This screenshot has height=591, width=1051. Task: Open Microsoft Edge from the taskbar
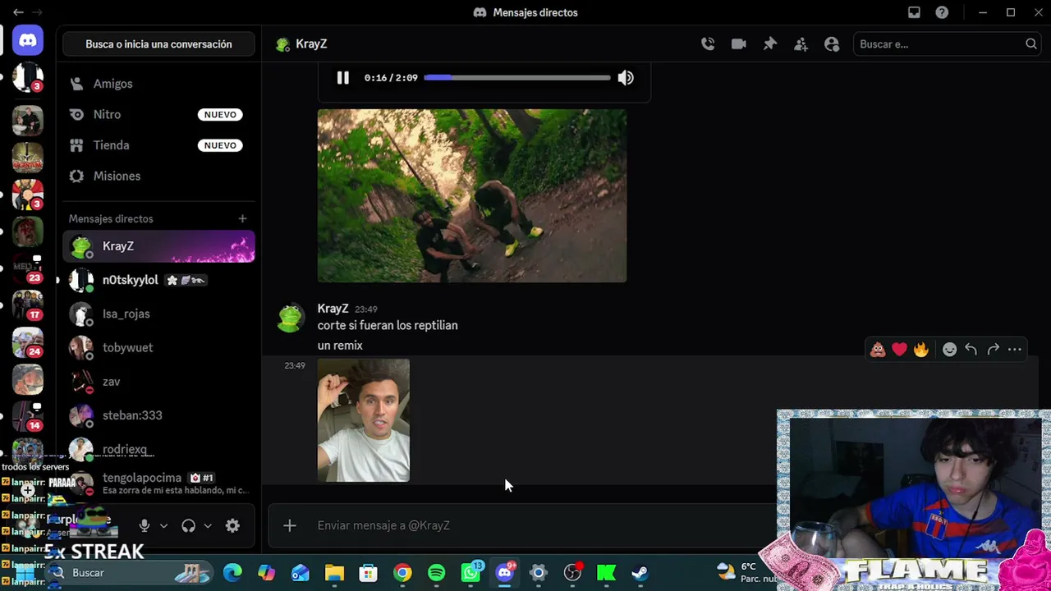coord(232,573)
